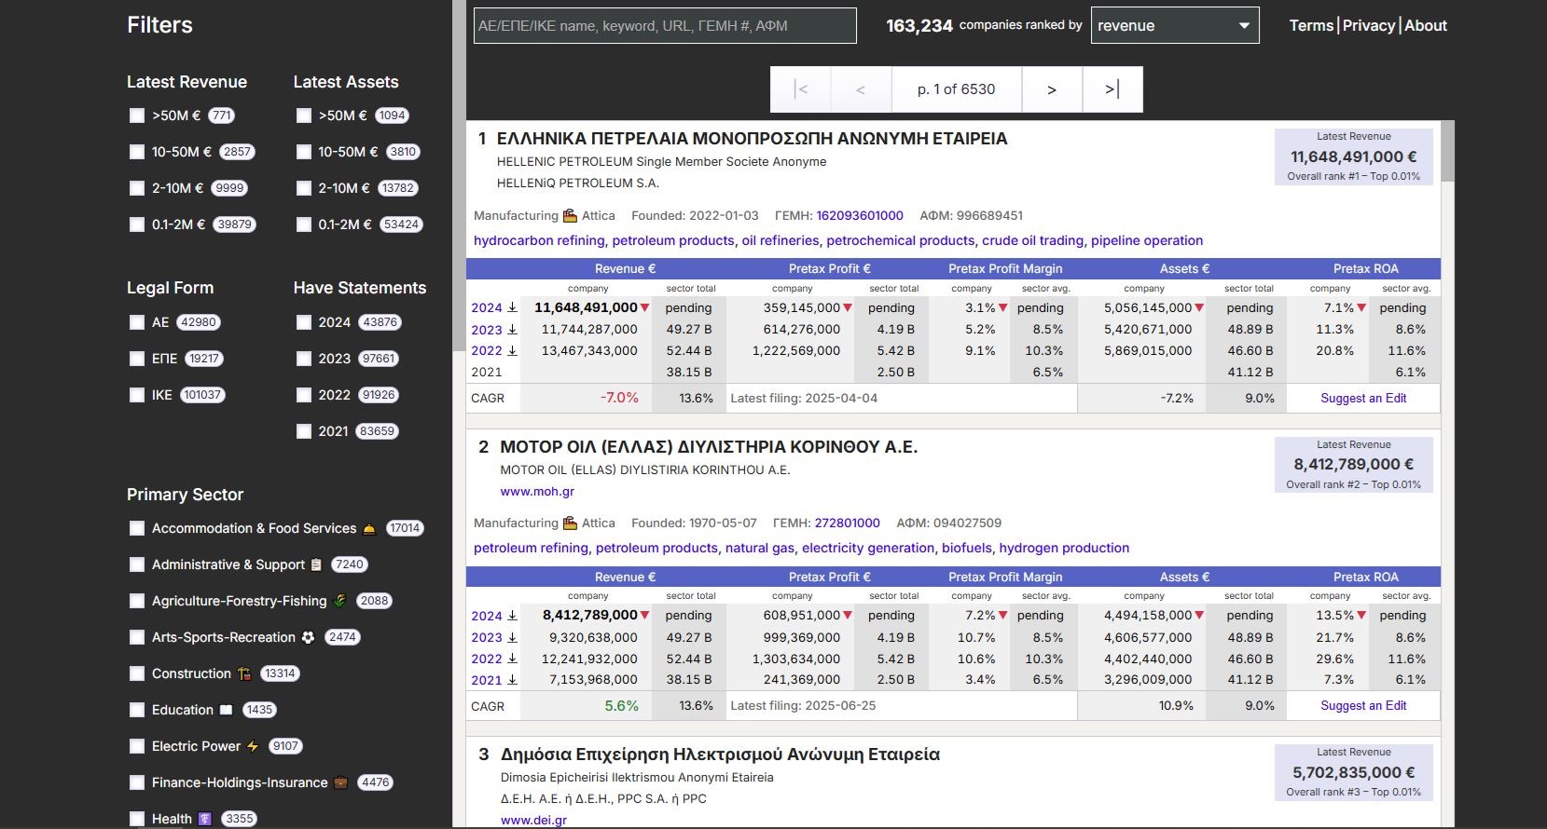Tick the 2024 Have Statements checkbox
This screenshot has height=829, width=1547.
[304, 322]
